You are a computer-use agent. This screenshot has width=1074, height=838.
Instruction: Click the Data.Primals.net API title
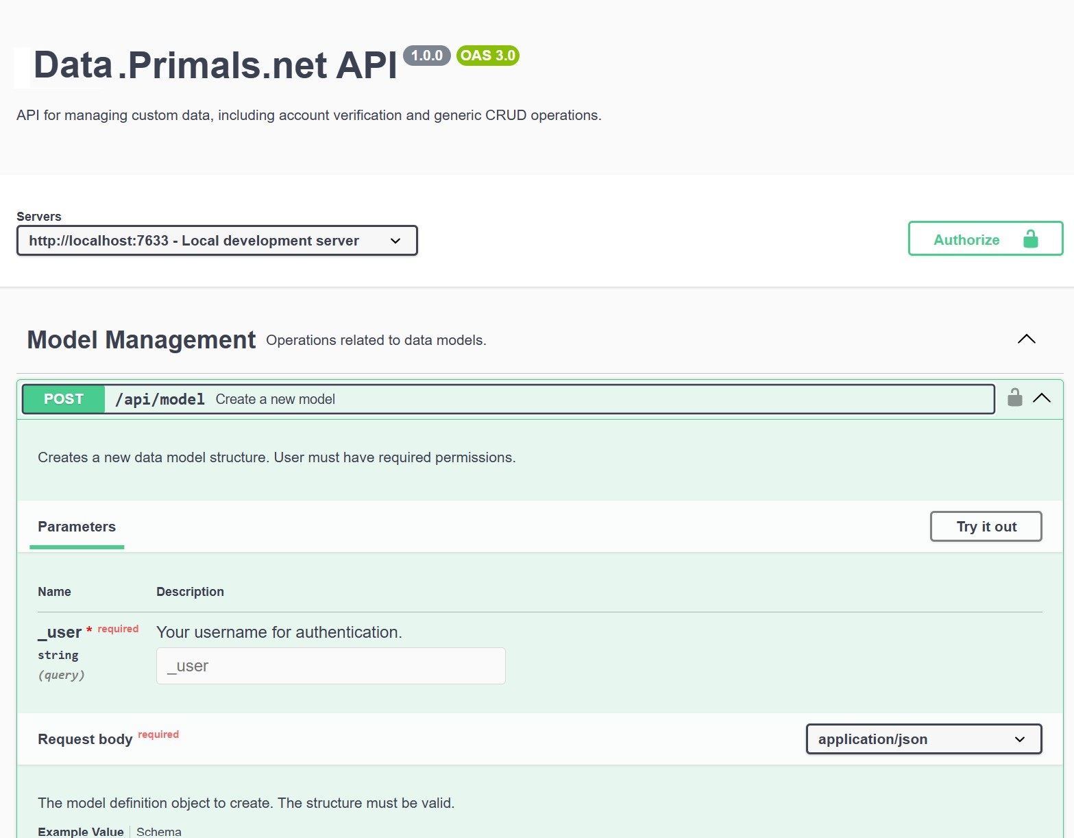pyautogui.click(x=215, y=66)
